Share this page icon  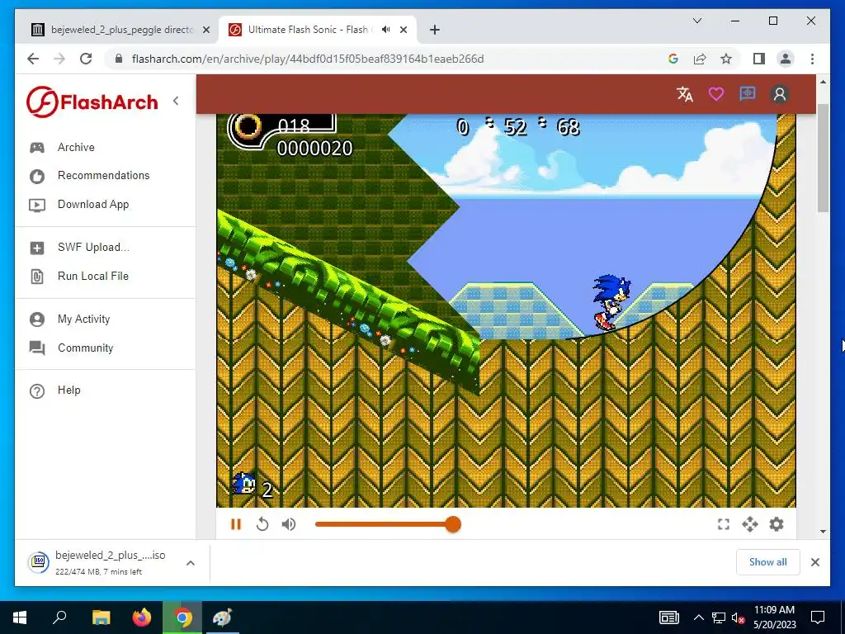click(x=700, y=59)
